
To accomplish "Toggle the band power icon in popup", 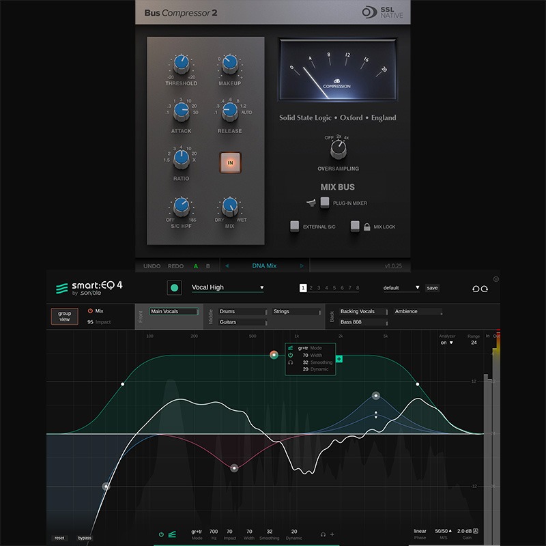I will [291, 355].
